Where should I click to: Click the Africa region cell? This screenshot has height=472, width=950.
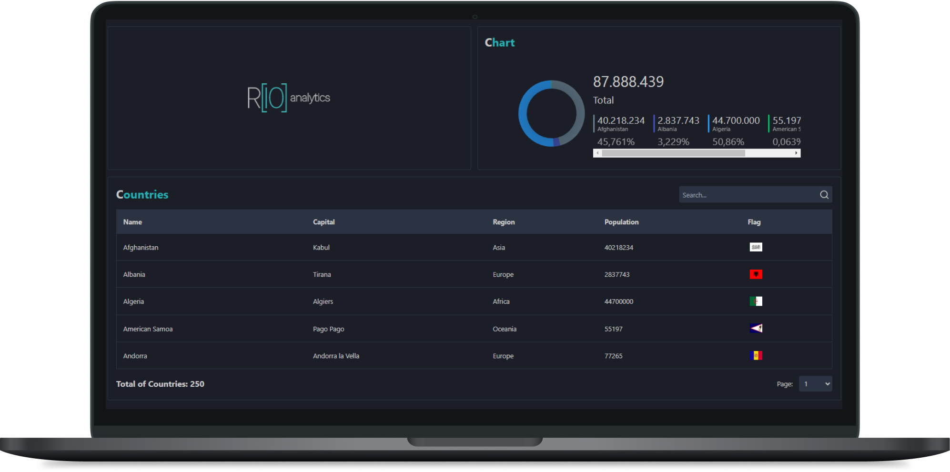(501, 302)
